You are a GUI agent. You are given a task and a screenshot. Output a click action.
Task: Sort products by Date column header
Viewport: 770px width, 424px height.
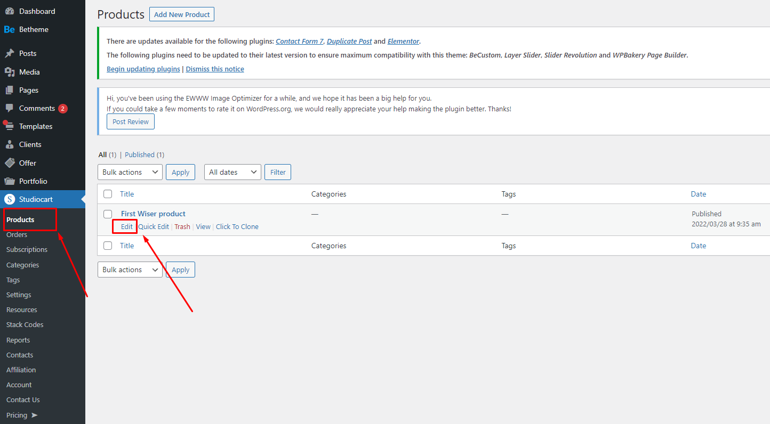pyautogui.click(x=698, y=194)
